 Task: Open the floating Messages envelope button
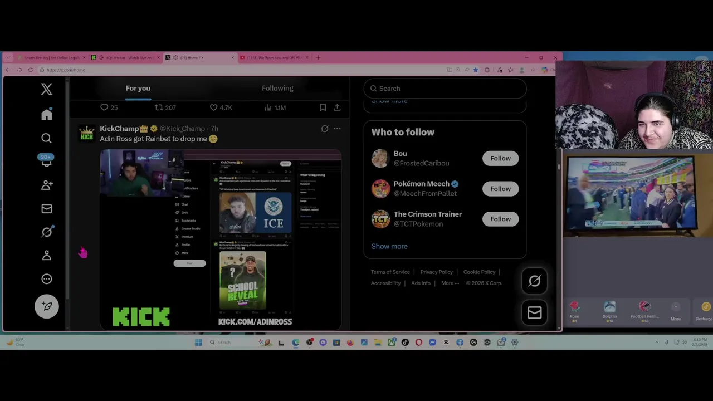[x=534, y=313]
